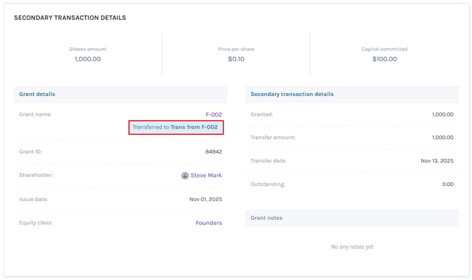Click the Steve Mark avatar icon
The width and height of the screenshot is (472, 280).
point(185,175)
